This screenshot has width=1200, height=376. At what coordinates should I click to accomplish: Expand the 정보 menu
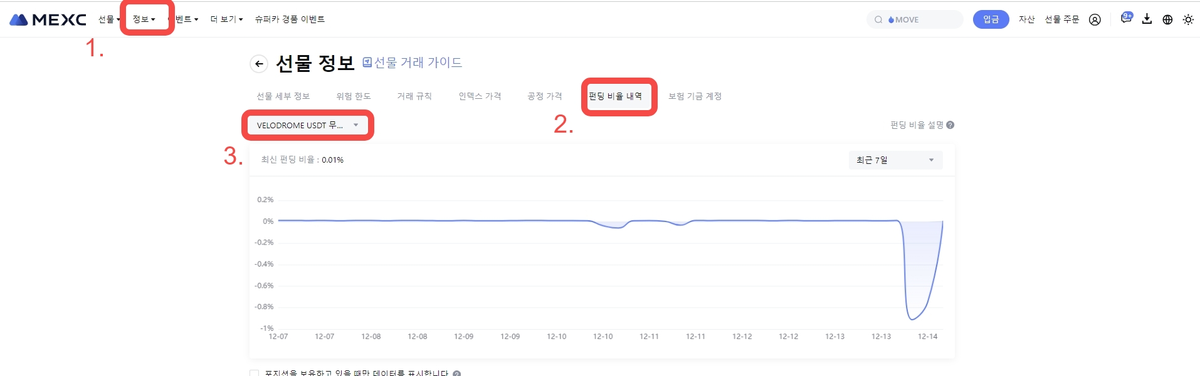(x=144, y=19)
